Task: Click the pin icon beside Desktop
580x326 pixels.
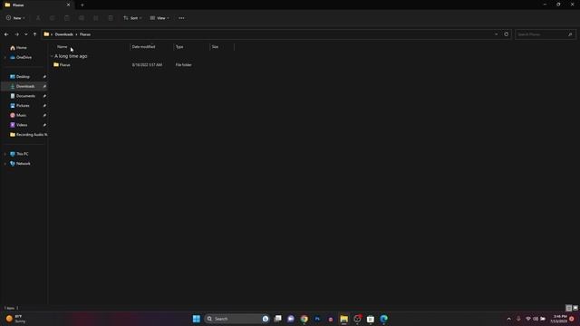Action: [44, 76]
